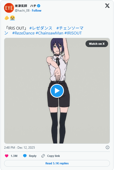Click the 1.3M likes count

coord(14,156)
